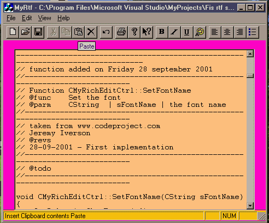The width and height of the screenshot is (269, 223).
Task: Click the status bar message "Insert Clipboard contents"
Action: click(x=45, y=216)
